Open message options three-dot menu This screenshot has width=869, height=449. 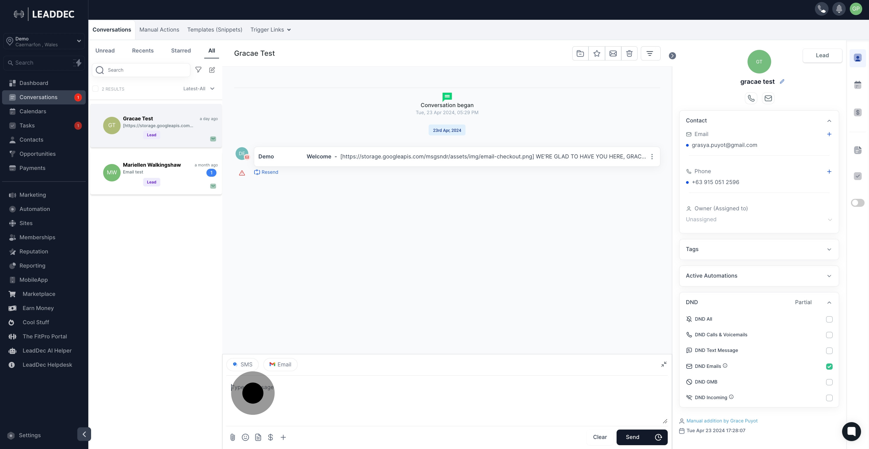tap(652, 157)
